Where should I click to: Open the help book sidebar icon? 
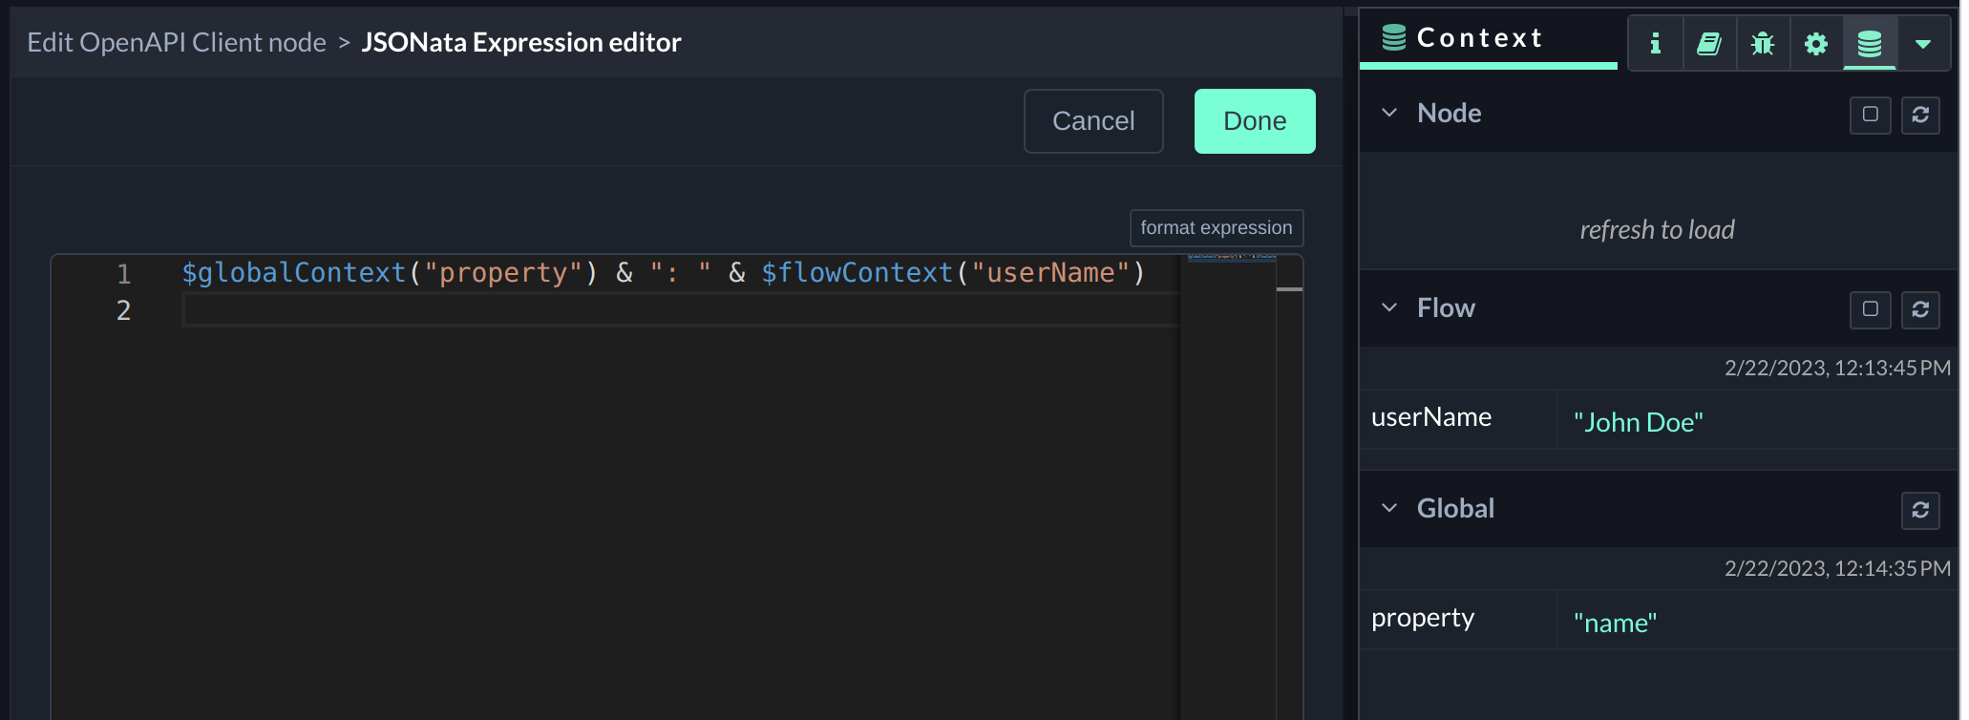tap(1708, 43)
